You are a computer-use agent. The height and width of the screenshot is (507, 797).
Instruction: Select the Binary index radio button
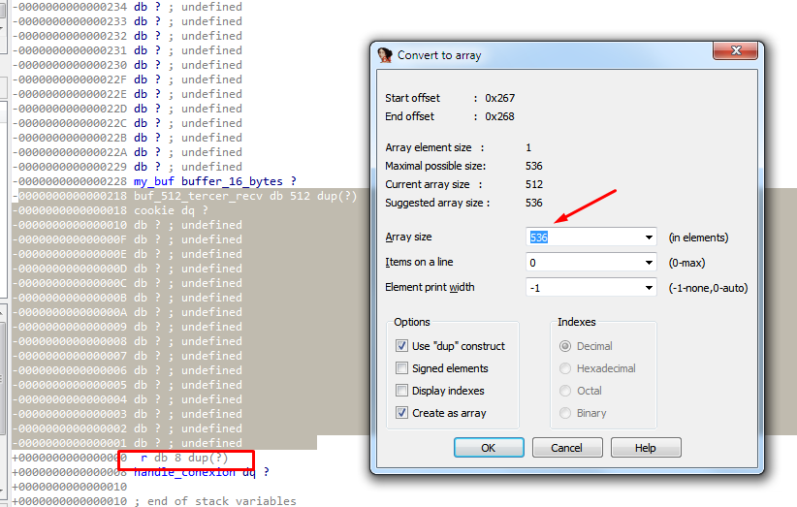coord(565,413)
